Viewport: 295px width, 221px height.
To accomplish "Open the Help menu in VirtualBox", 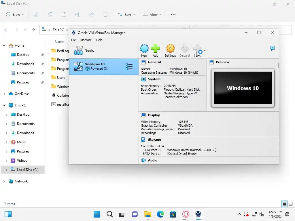I will (x=99, y=40).
